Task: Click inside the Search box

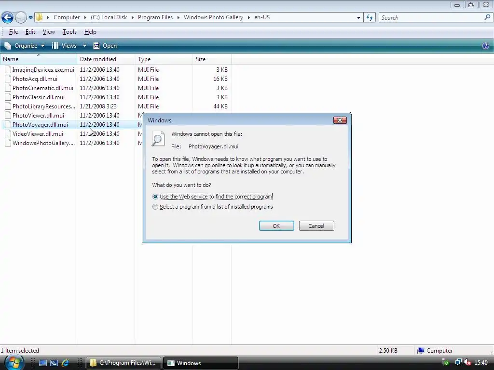Action: 431,18
